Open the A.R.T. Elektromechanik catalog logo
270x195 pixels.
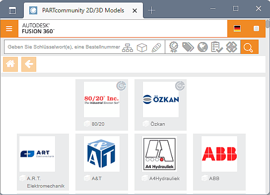[x=37, y=154]
